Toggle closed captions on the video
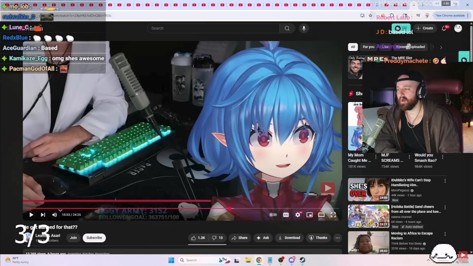473x266 pixels. point(286,215)
